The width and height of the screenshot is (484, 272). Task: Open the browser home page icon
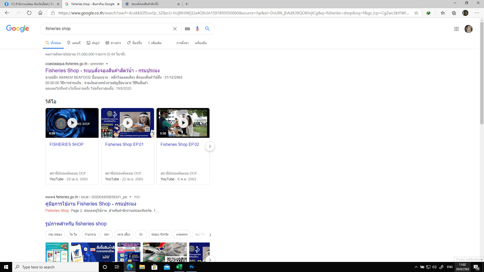point(40,13)
